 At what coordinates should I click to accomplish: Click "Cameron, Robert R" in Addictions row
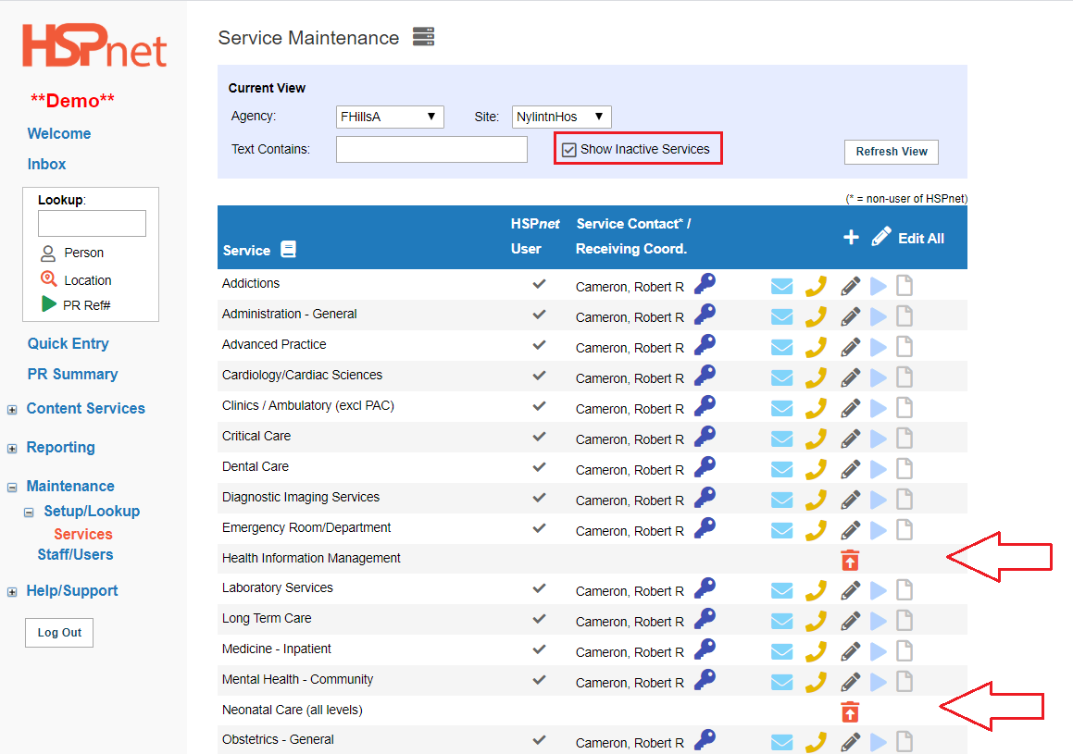pos(630,287)
